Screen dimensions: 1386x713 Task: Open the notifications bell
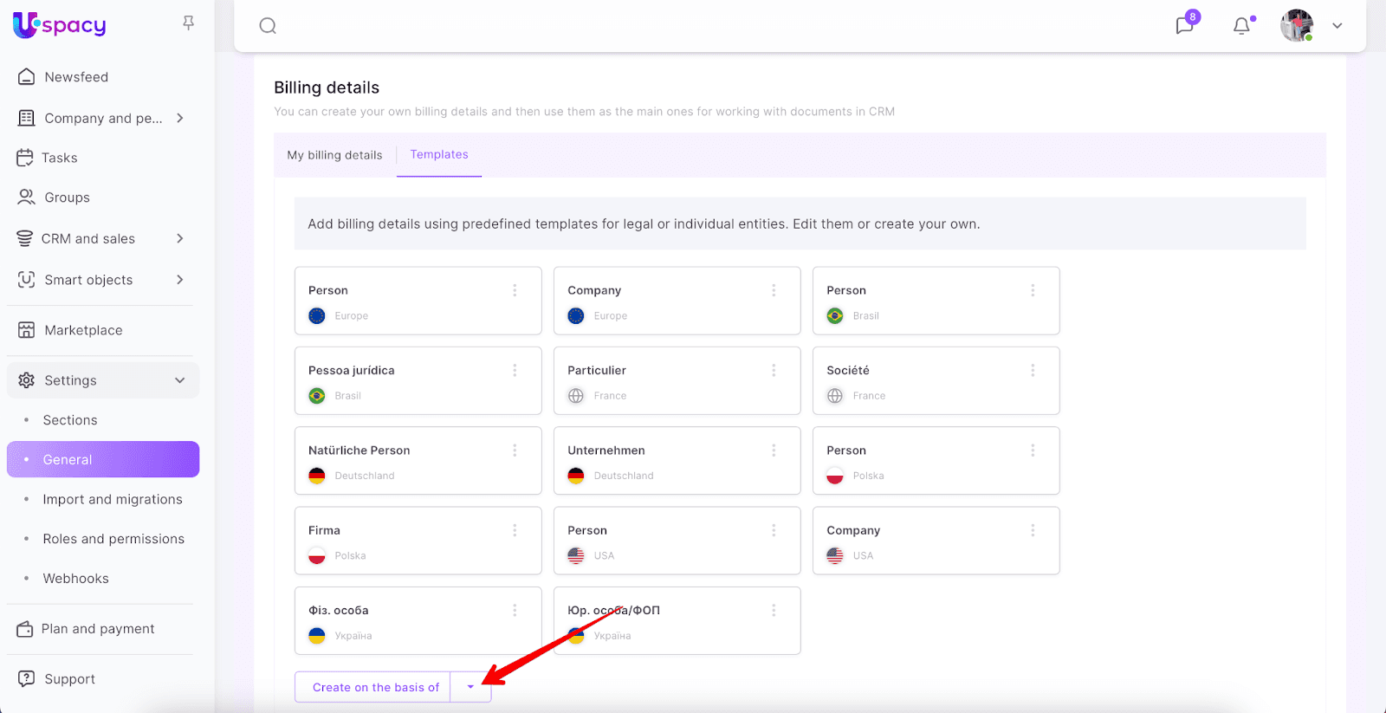1241,26
